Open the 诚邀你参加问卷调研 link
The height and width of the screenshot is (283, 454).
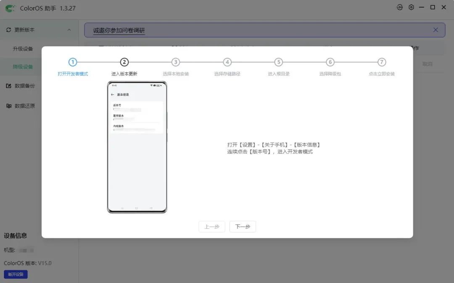click(119, 30)
